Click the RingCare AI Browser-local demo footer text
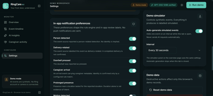The image size is (213, 96). (x=17, y=93)
